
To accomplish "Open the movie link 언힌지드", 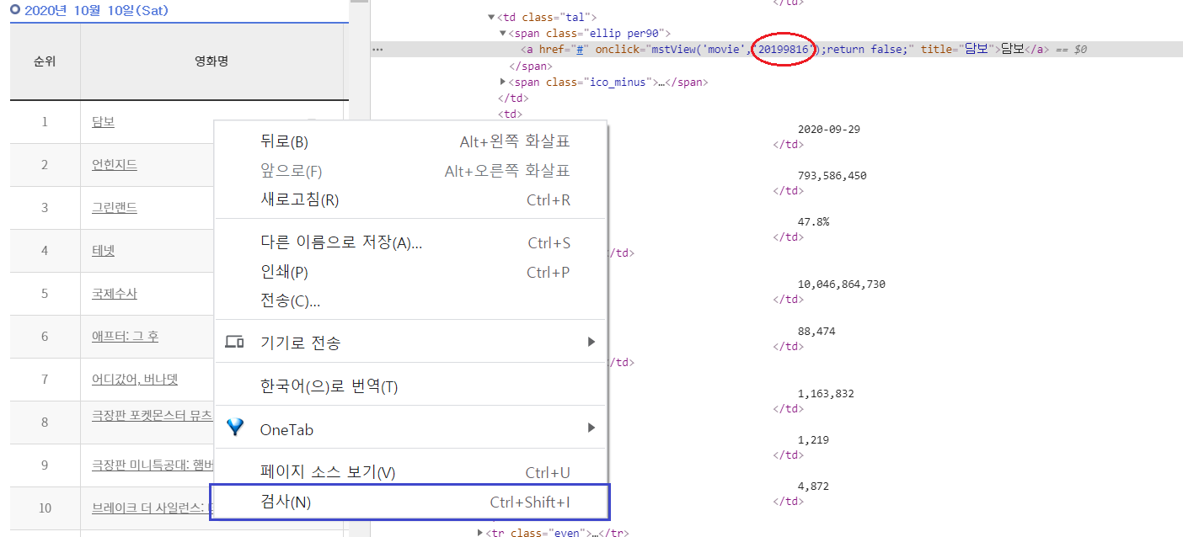I will coord(115,165).
